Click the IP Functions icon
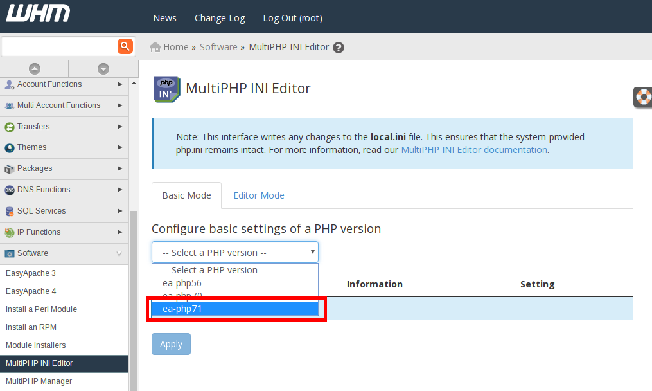652x391 pixels. pos(9,233)
